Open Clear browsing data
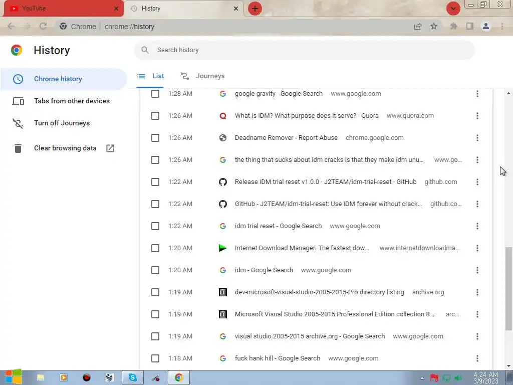This screenshot has height=385, width=513. pos(64,148)
